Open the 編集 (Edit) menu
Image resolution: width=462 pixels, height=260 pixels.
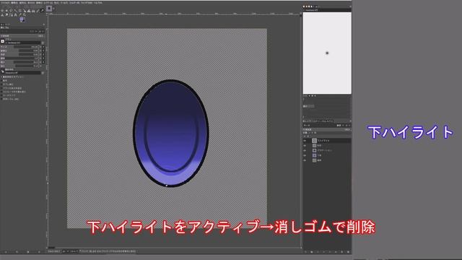[14, 3]
